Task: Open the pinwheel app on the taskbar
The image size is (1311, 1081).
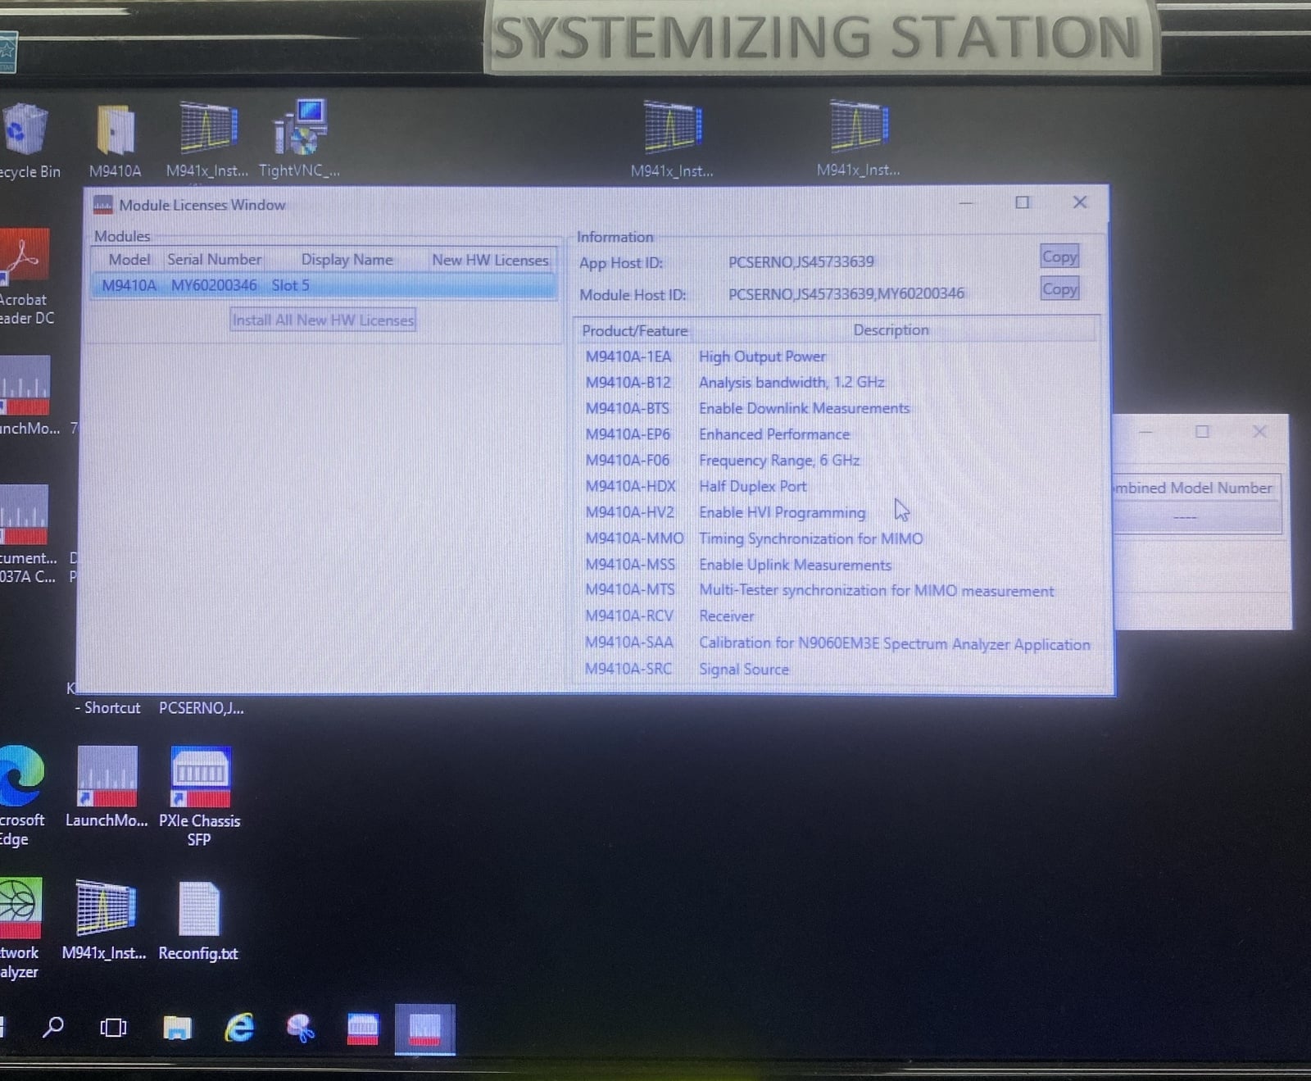Action: [301, 1028]
